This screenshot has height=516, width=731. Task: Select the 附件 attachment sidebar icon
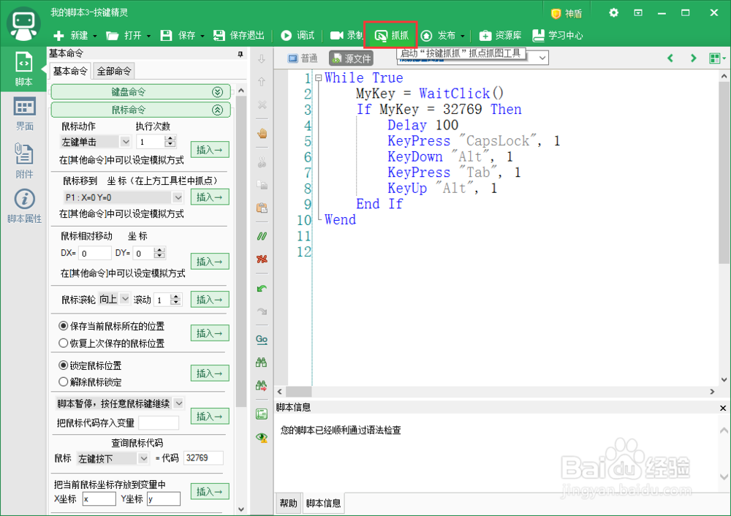(x=24, y=160)
